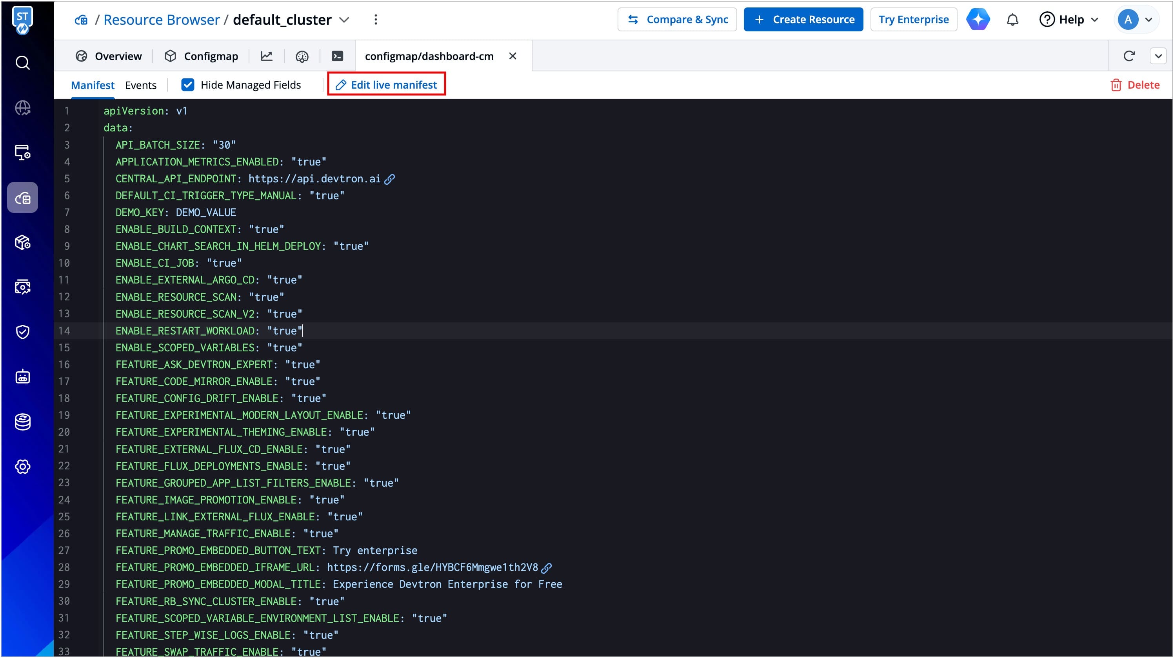Open Global Configurations gear in sidebar

[x=22, y=466]
